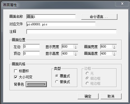Open the 命令语言... dialog button
The height and width of the screenshot is (104, 130).
pyautogui.click(x=99, y=17)
